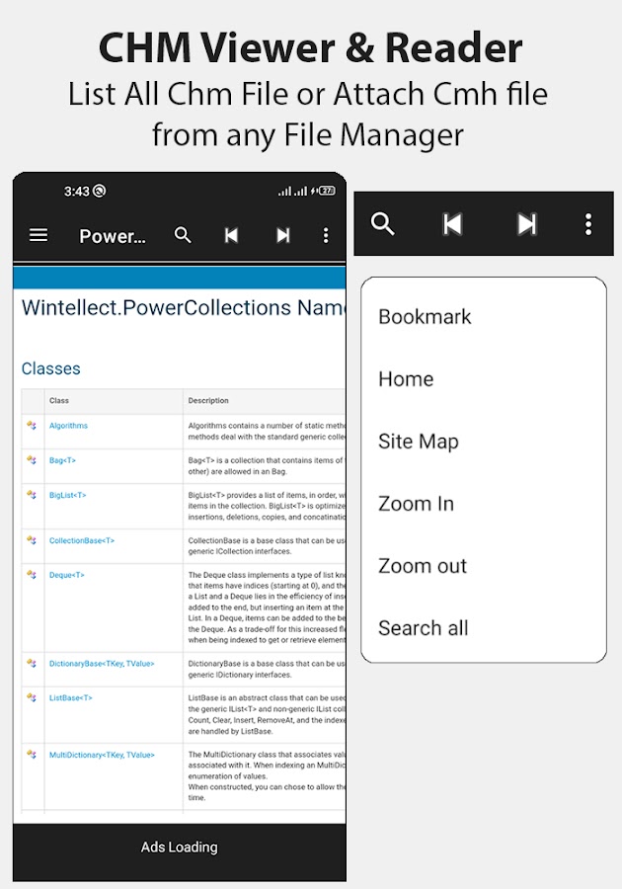Open the Deque<T> class documentation link
Viewport: 622px width, 889px height.
pyautogui.click(x=66, y=575)
